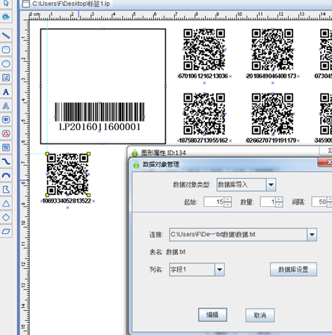
Task: Select the QR code labeled 20186490464 08173
Action: click(x=272, y=49)
